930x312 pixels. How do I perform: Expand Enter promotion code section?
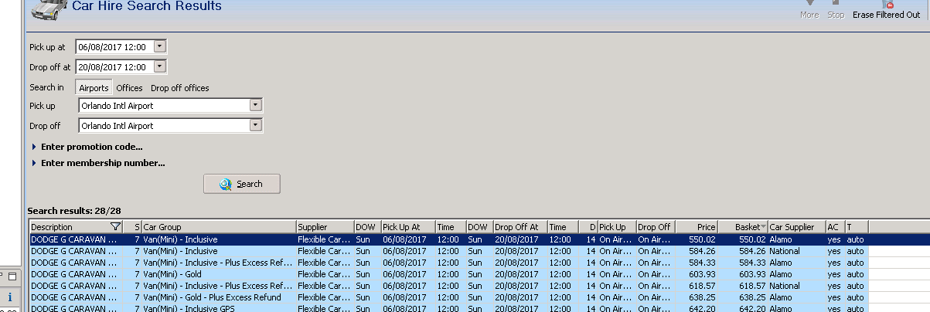(87, 146)
